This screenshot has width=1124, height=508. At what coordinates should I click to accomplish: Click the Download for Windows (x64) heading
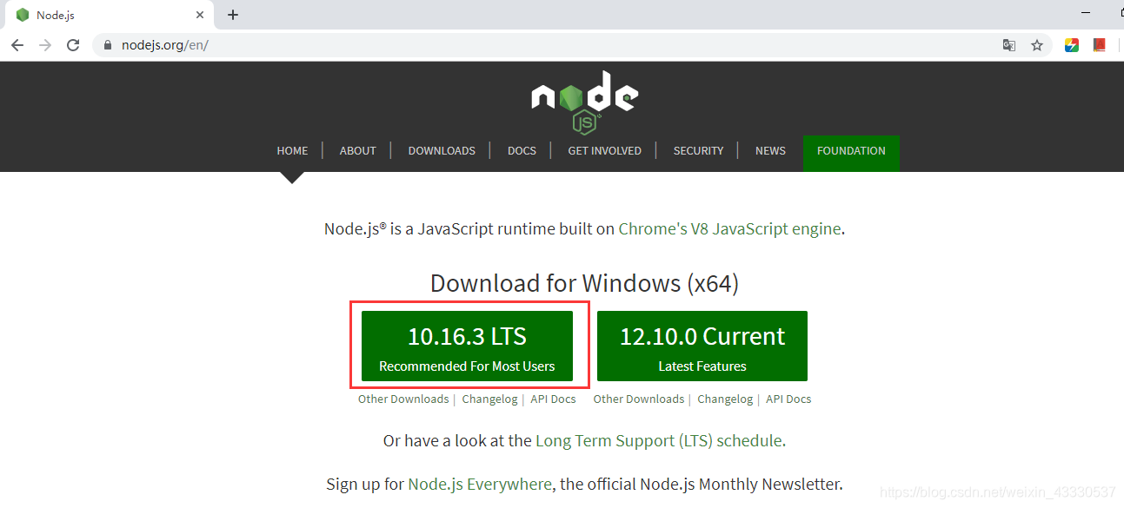(584, 283)
